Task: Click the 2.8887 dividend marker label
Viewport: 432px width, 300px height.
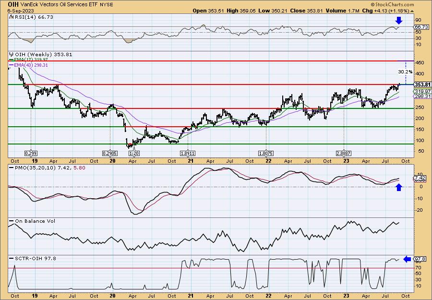Action: 344,153
